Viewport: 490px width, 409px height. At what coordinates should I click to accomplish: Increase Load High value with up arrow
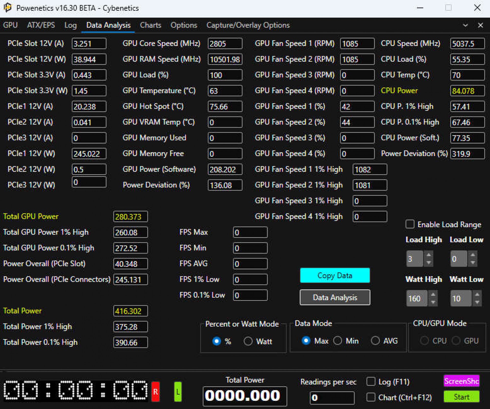tap(429, 255)
